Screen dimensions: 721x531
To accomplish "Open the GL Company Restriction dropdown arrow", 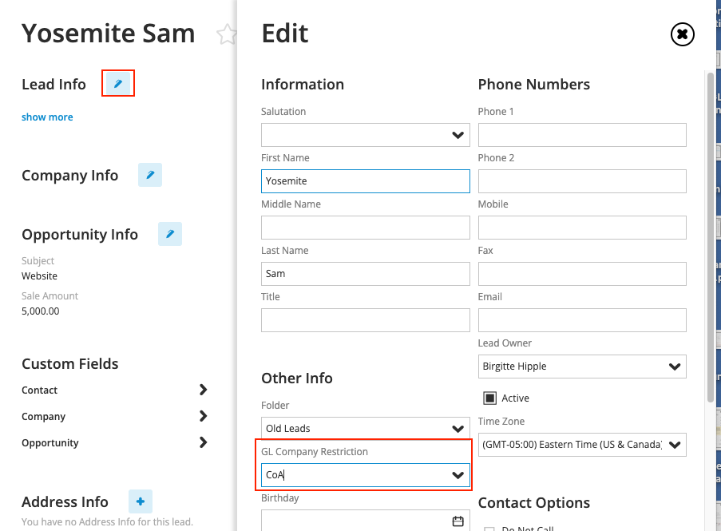I will coord(458,475).
